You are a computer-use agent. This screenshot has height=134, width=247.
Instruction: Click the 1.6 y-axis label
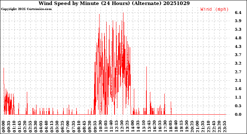pos(238,89)
